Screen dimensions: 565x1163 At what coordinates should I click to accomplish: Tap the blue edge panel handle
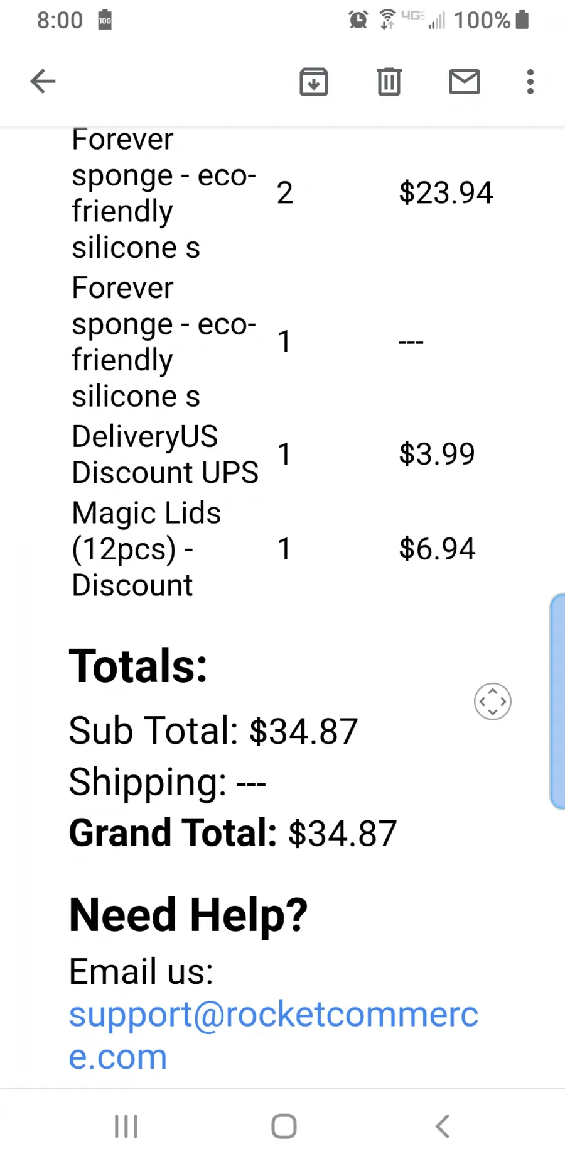tap(557, 701)
